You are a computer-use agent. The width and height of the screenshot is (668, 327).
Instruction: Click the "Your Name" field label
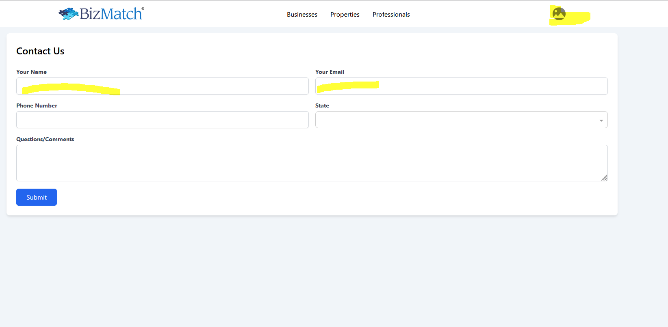tap(31, 72)
